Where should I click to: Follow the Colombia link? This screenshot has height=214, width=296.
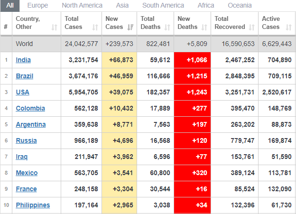point(30,108)
